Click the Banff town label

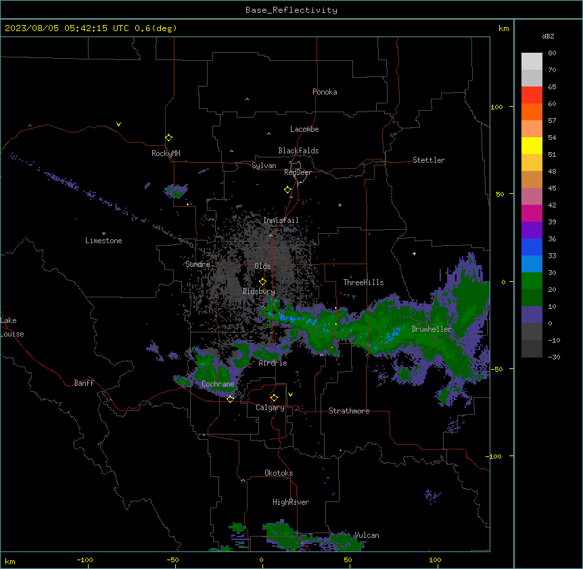point(84,383)
